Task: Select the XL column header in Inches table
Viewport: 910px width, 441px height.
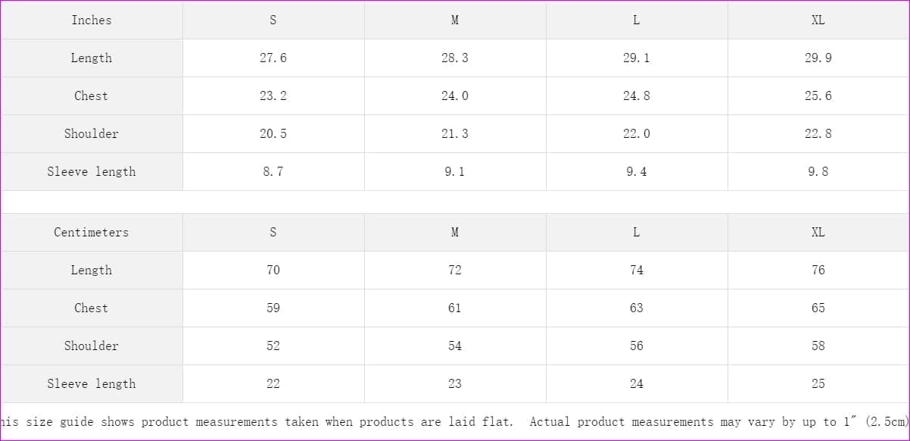Action: [x=818, y=20]
